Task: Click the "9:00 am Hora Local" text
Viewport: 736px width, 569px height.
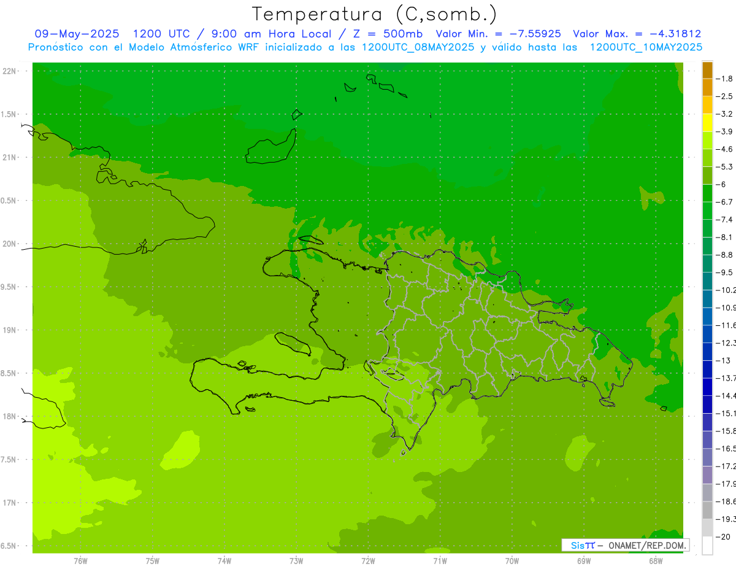Action: pos(272,34)
